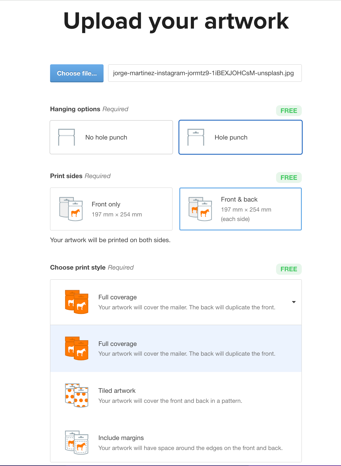Select the Hole punch option

tap(240, 137)
